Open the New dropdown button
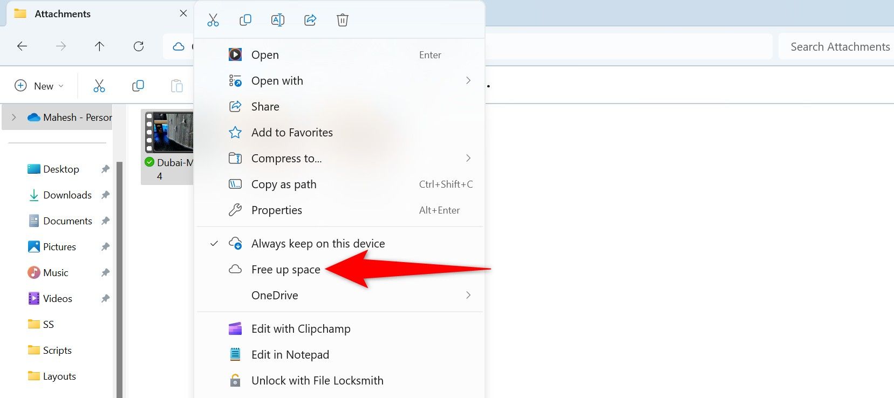The width and height of the screenshot is (894, 398). (39, 86)
